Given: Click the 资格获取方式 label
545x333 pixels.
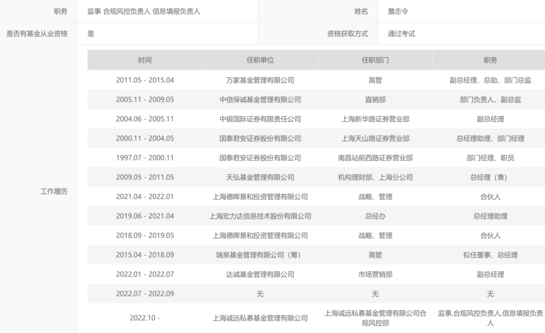Looking at the screenshot, I should click(347, 34).
